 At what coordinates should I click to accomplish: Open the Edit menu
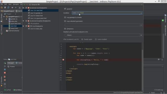(x=5, y=4)
